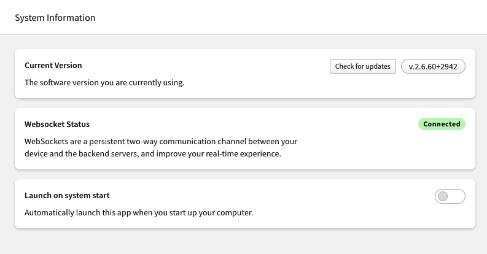This screenshot has height=254, width=487.
Task: Click the gray knob of the launch toggle
Action: pos(443,196)
